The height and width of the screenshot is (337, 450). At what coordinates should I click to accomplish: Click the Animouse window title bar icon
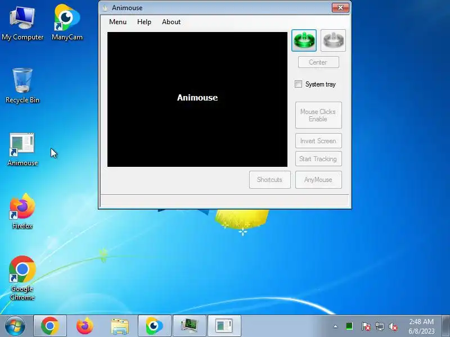105,8
